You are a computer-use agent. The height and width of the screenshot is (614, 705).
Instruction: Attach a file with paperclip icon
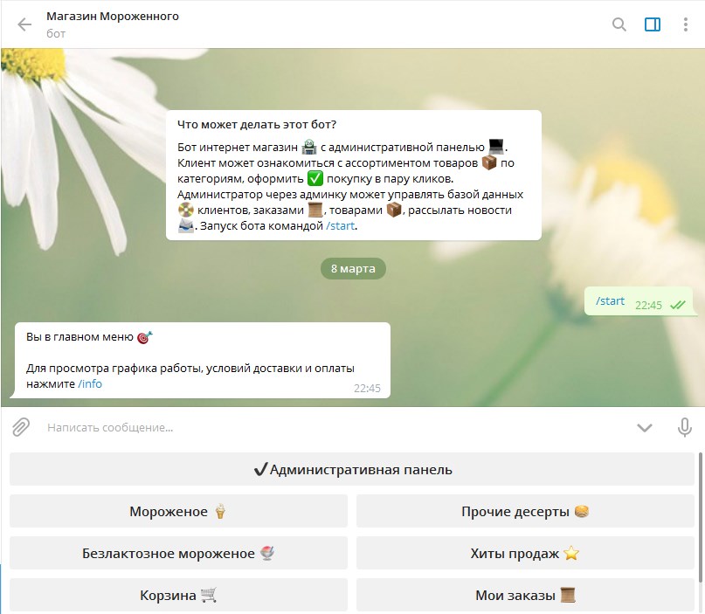click(x=21, y=427)
